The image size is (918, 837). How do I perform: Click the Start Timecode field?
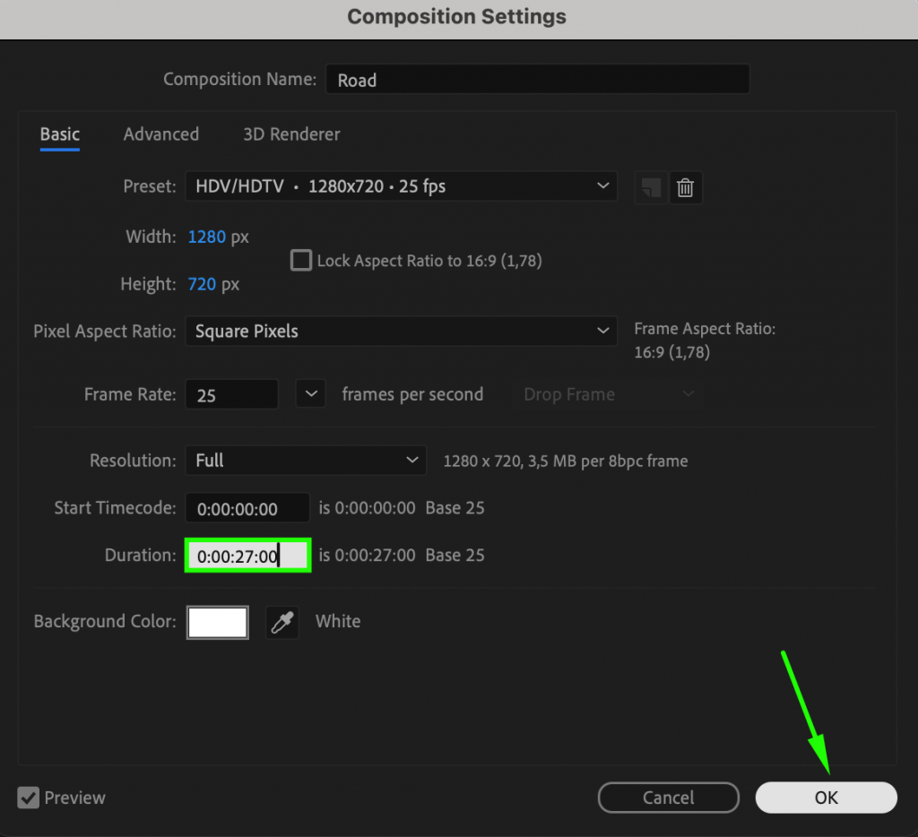(247, 508)
